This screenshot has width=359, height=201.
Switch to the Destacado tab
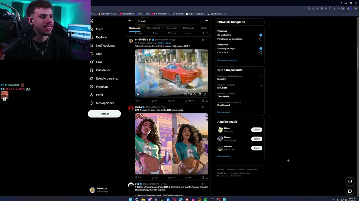coord(135,28)
